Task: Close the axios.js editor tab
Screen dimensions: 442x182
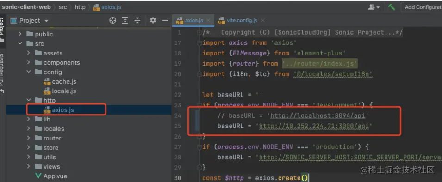Action: pos(208,20)
